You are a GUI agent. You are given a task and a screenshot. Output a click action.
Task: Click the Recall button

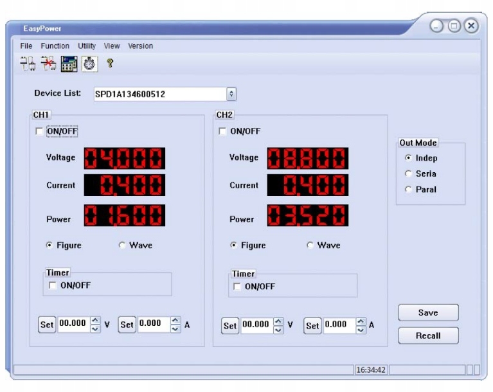point(428,335)
